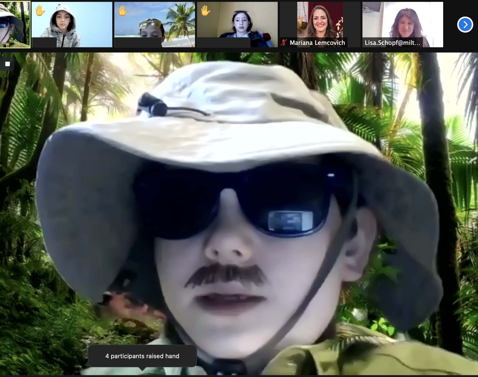
Task: Select the beach background participant thumbnail
Action: coord(155,25)
